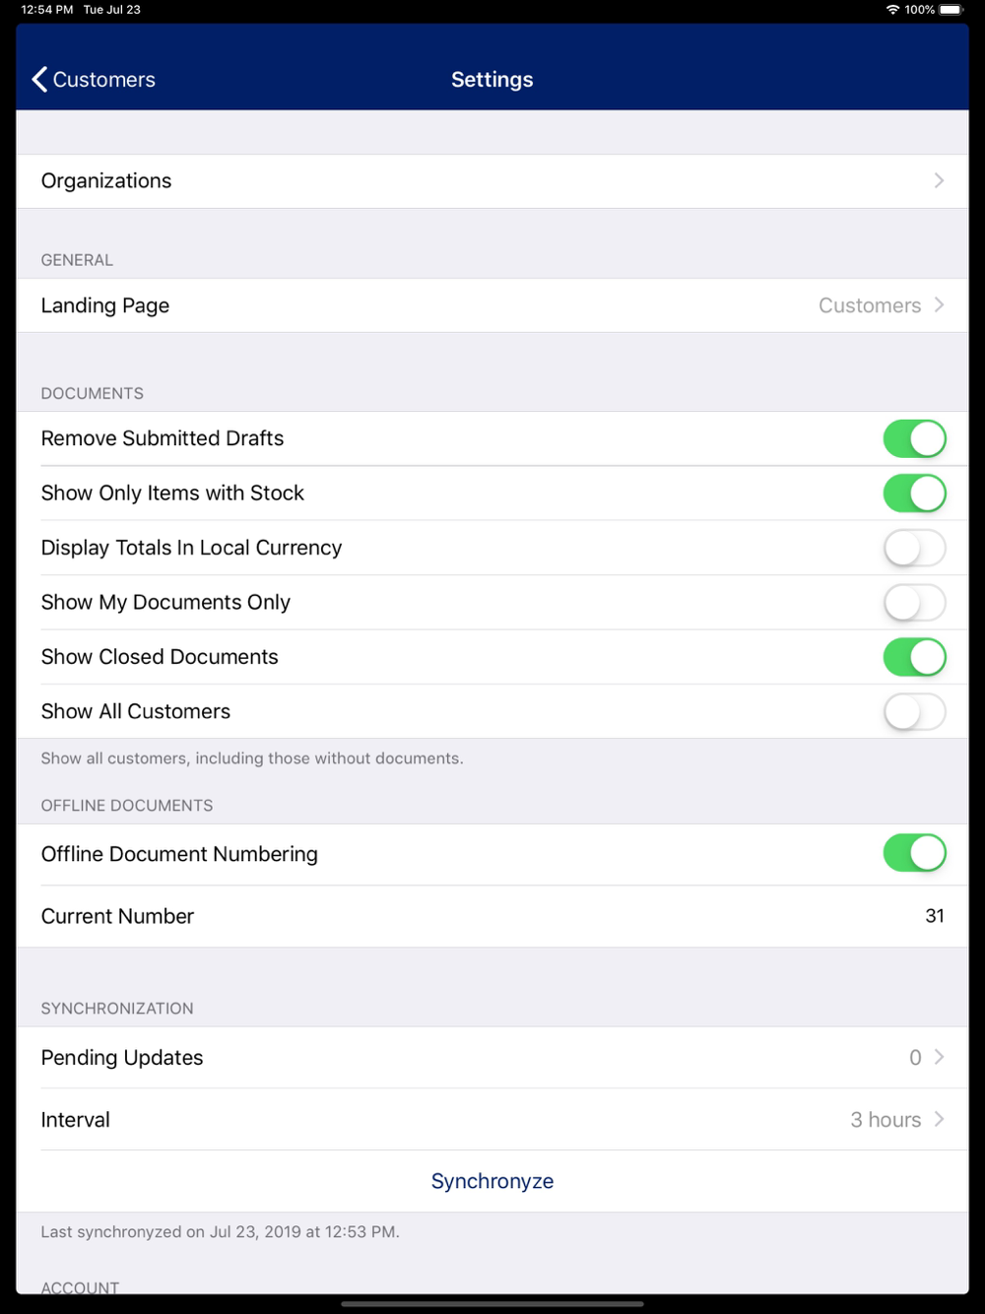Tap the battery icon in status bar
985x1314 pixels.
tap(952, 10)
